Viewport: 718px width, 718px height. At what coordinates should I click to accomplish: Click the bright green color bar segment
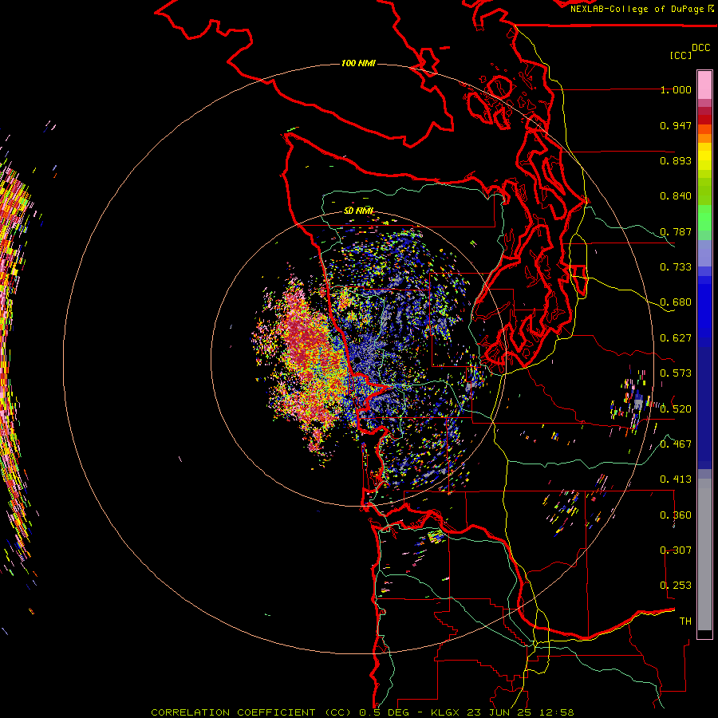point(704,218)
